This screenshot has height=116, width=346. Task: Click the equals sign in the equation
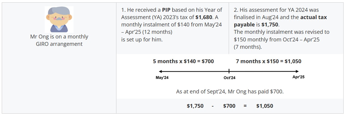click(245, 106)
